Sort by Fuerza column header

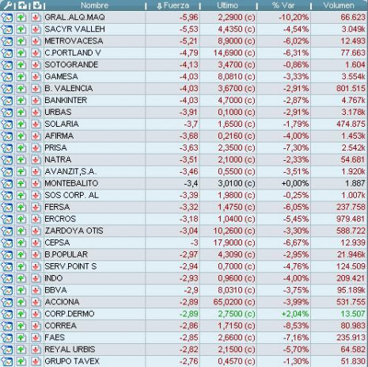pyautogui.click(x=173, y=6)
